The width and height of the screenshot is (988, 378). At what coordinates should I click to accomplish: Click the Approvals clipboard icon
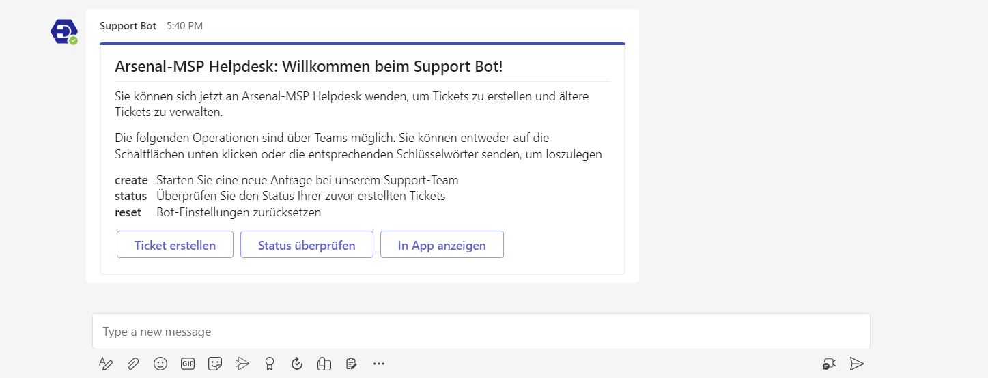[x=352, y=364]
